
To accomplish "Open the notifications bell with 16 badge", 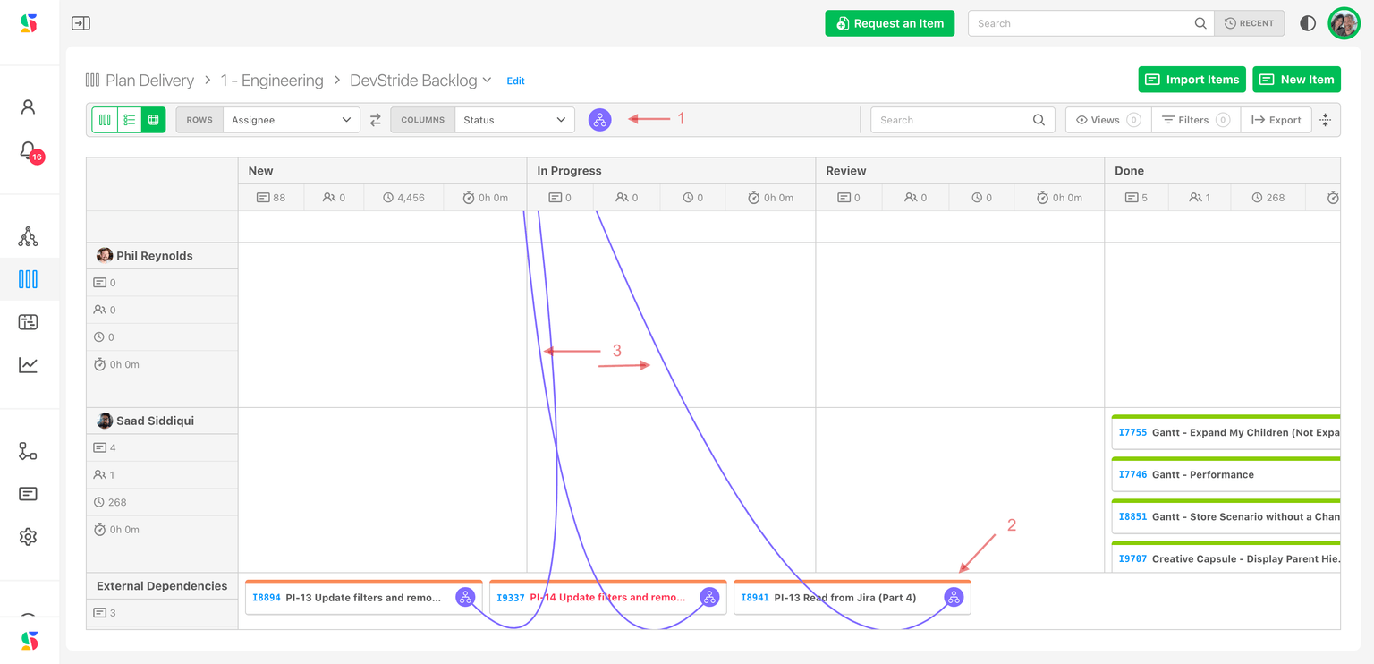I will pos(29,150).
